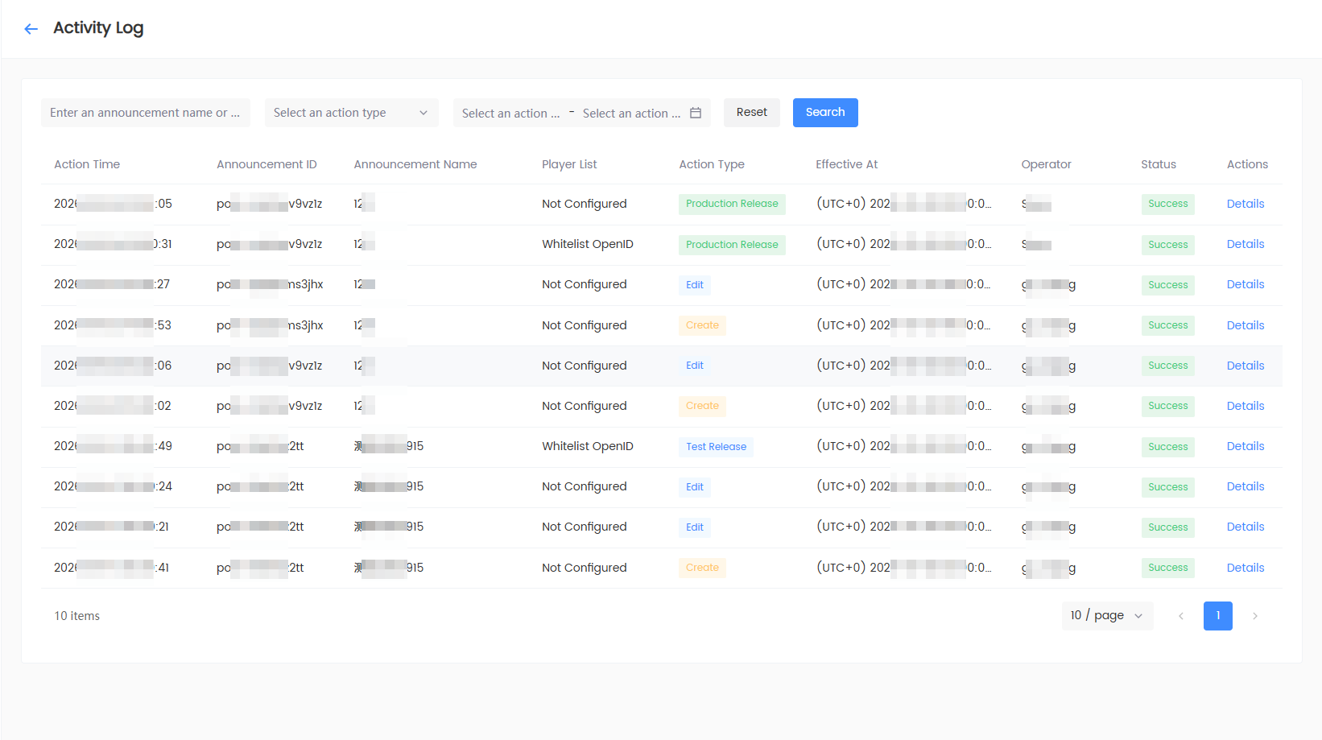The width and height of the screenshot is (1322, 740).
Task: Open Details for the Test Release row
Action: 1246,446
